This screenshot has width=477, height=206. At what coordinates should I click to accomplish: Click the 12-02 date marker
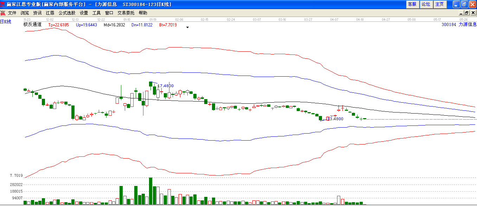50,20
